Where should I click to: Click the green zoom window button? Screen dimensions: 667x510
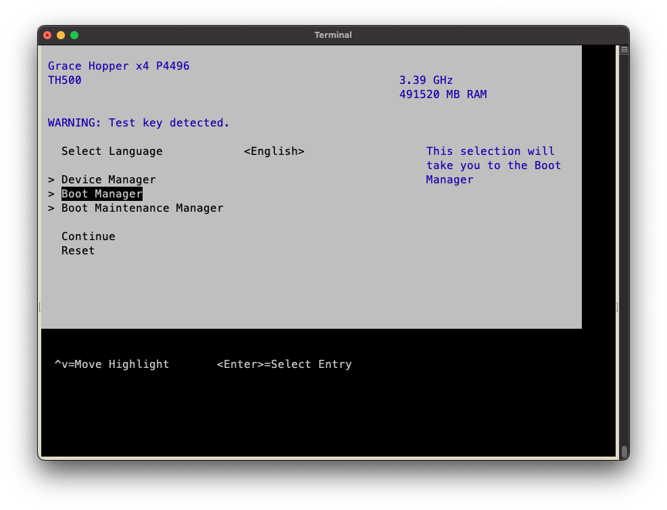pos(74,35)
